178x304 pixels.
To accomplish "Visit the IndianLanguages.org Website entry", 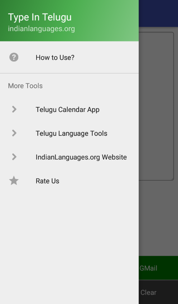I will click(x=69, y=157).
